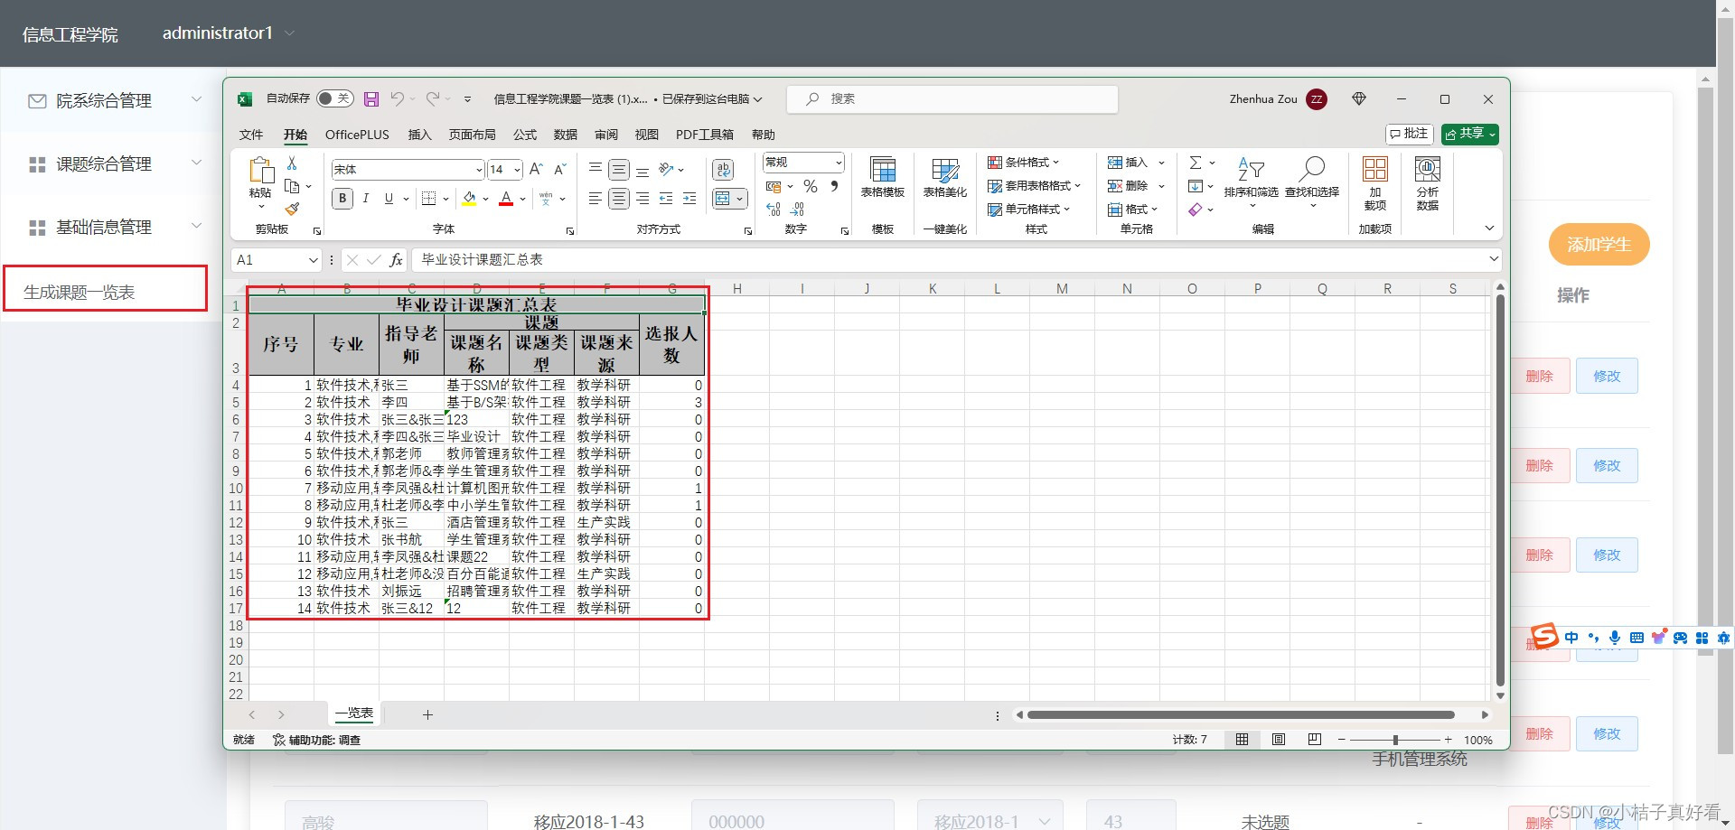This screenshot has width=1735, height=830.
Task: Toggle align text left
Action: coord(595,199)
